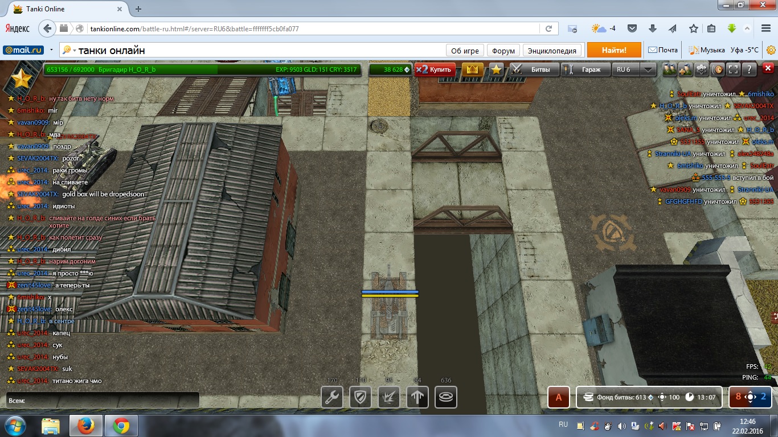Open browser downloads arrow
This screenshot has height=437, width=778.
[653, 28]
